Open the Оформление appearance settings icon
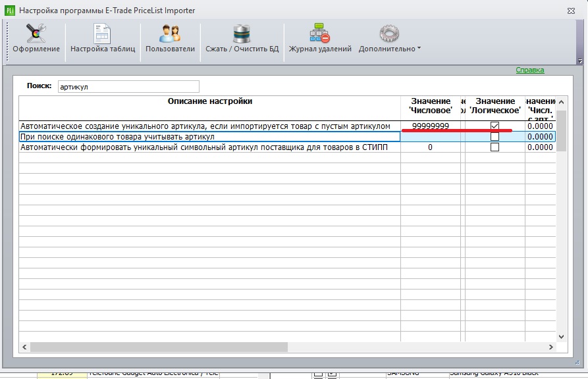The height and width of the screenshot is (379, 588). tap(36, 34)
